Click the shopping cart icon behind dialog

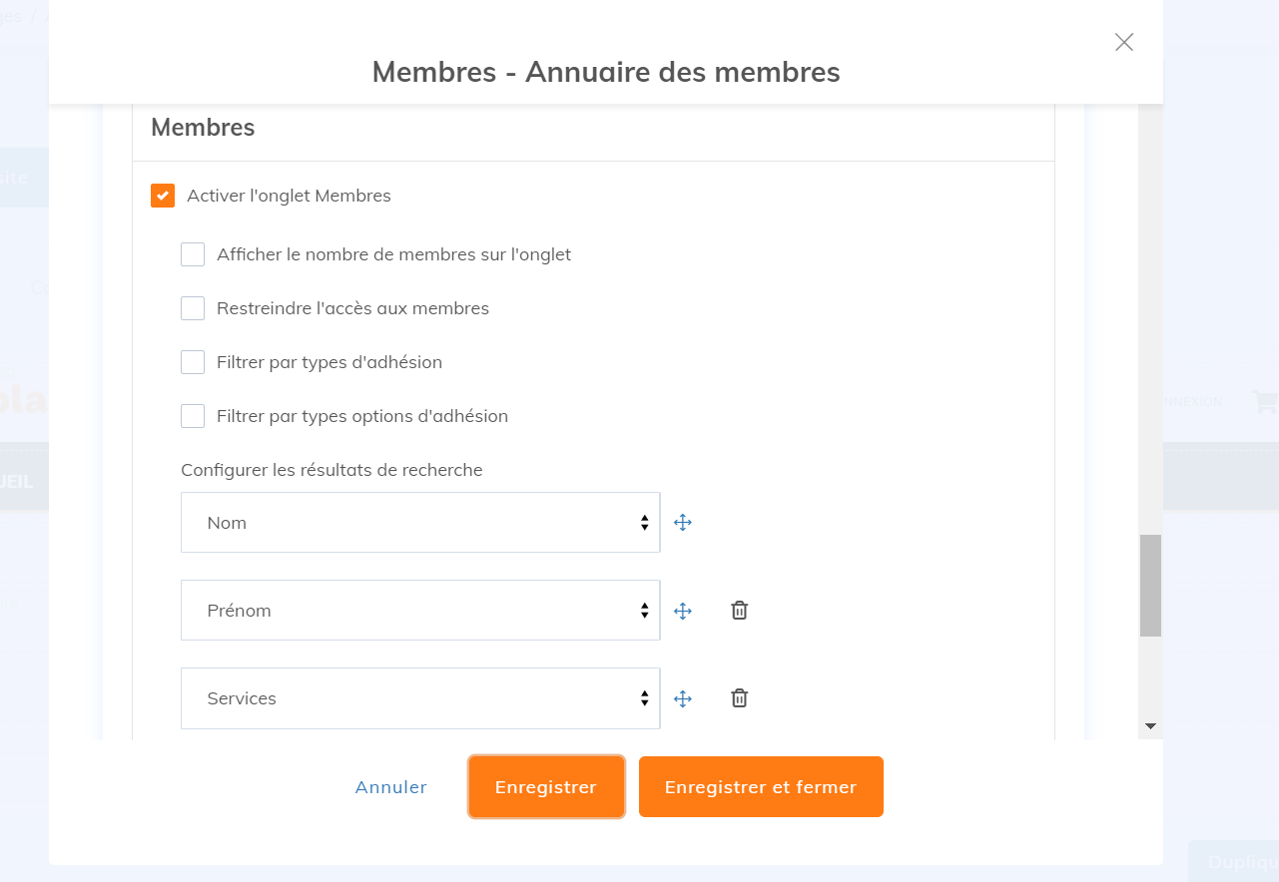tap(1264, 402)
